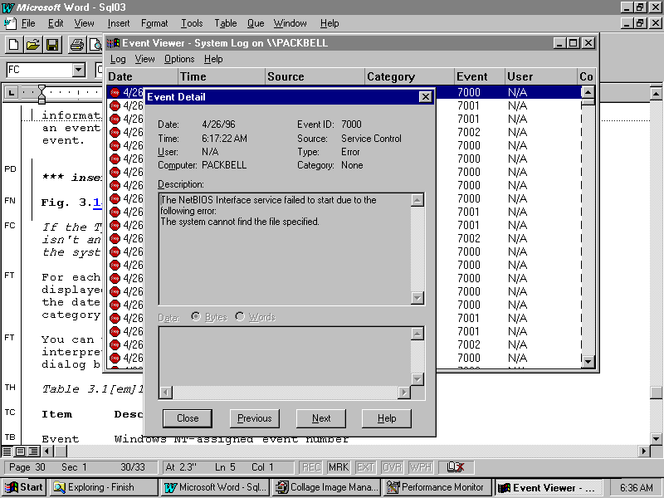Click the Word document icon beside File menu
The width and height of the screenshot is (664, 498).
(9, 23)
